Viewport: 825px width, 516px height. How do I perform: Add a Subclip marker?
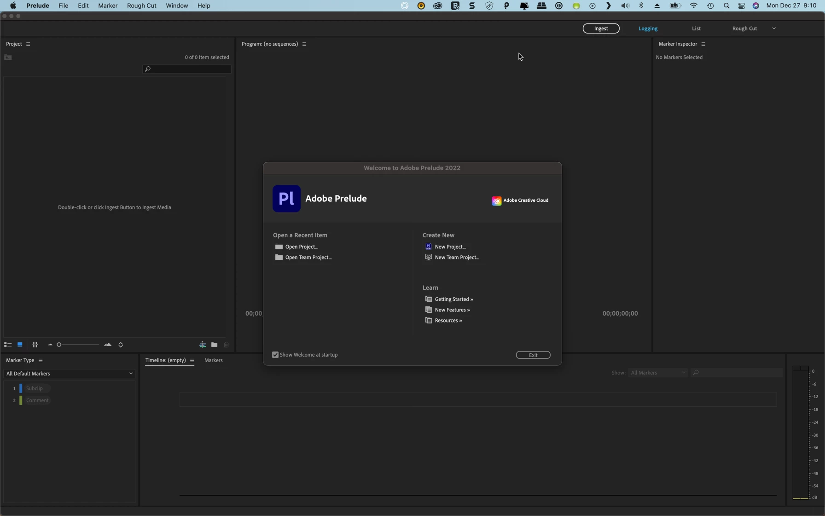[35, 388]
